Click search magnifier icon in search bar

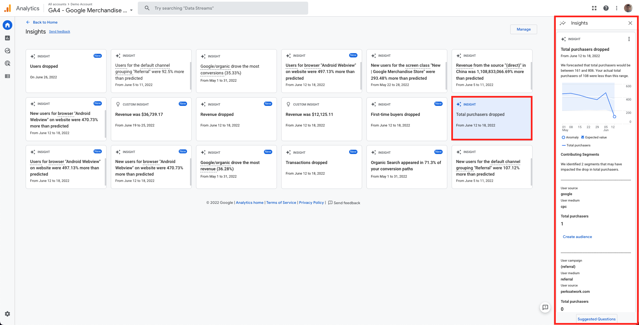(x=147, y=8)
